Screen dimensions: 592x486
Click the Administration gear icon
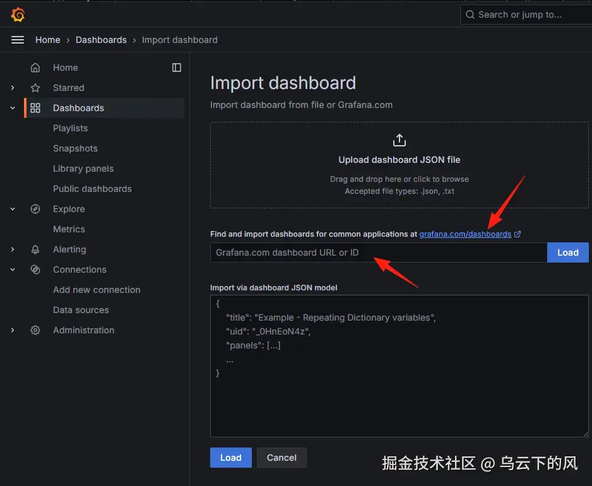35,330
